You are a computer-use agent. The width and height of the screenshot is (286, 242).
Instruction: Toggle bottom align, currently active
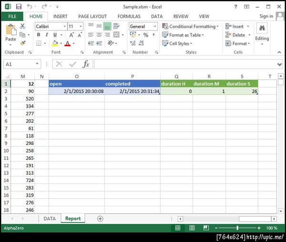[x=107, y=26]
